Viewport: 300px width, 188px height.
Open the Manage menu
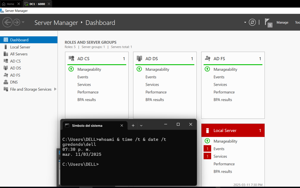pyautogui.click(x=282, y=22)
